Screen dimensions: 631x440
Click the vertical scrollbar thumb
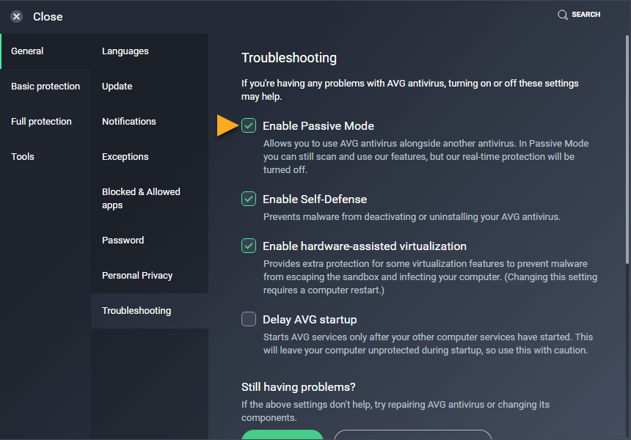coord(627,150)
